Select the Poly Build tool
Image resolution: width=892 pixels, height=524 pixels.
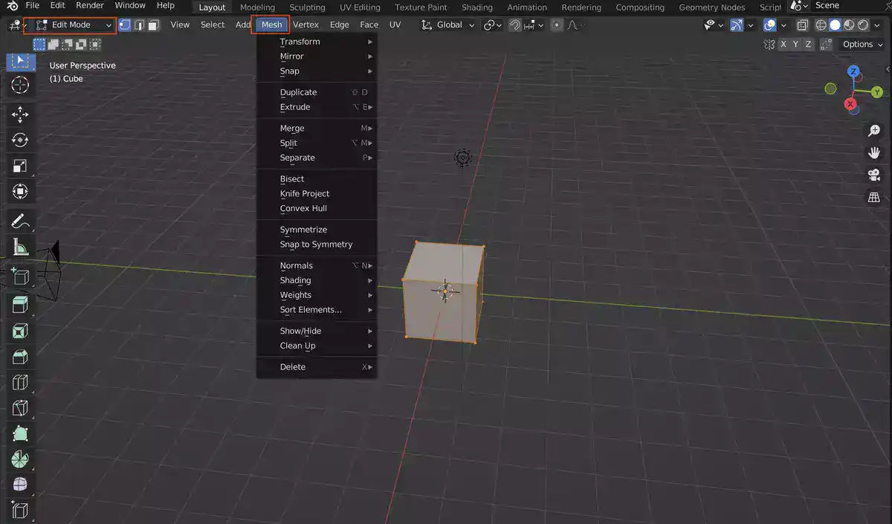21,434
